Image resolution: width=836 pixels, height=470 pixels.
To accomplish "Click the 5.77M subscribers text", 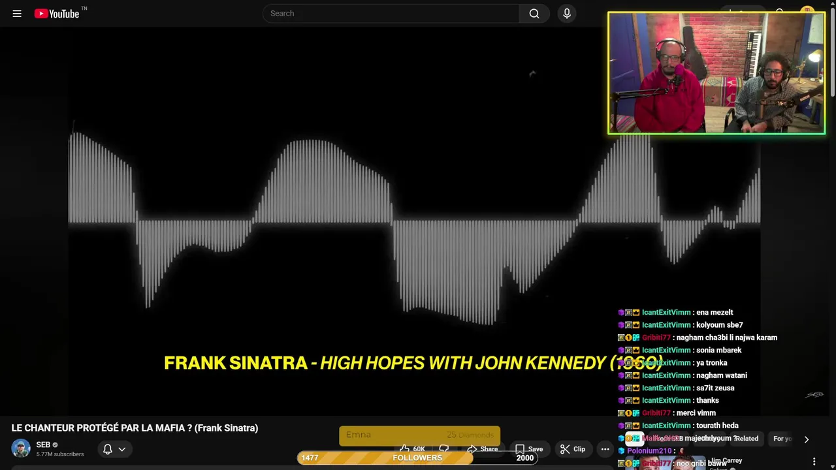I will (60, 454).
